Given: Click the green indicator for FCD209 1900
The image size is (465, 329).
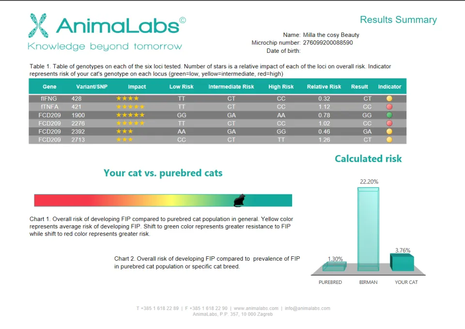Looking at the screenshot, I should [x=389, y=115].
